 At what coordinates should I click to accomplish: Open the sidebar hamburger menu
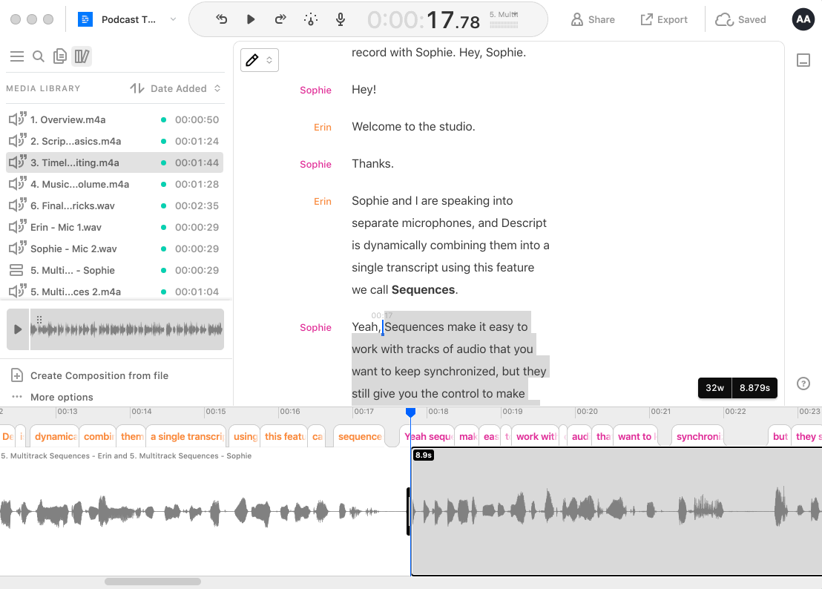click(17, 56)
